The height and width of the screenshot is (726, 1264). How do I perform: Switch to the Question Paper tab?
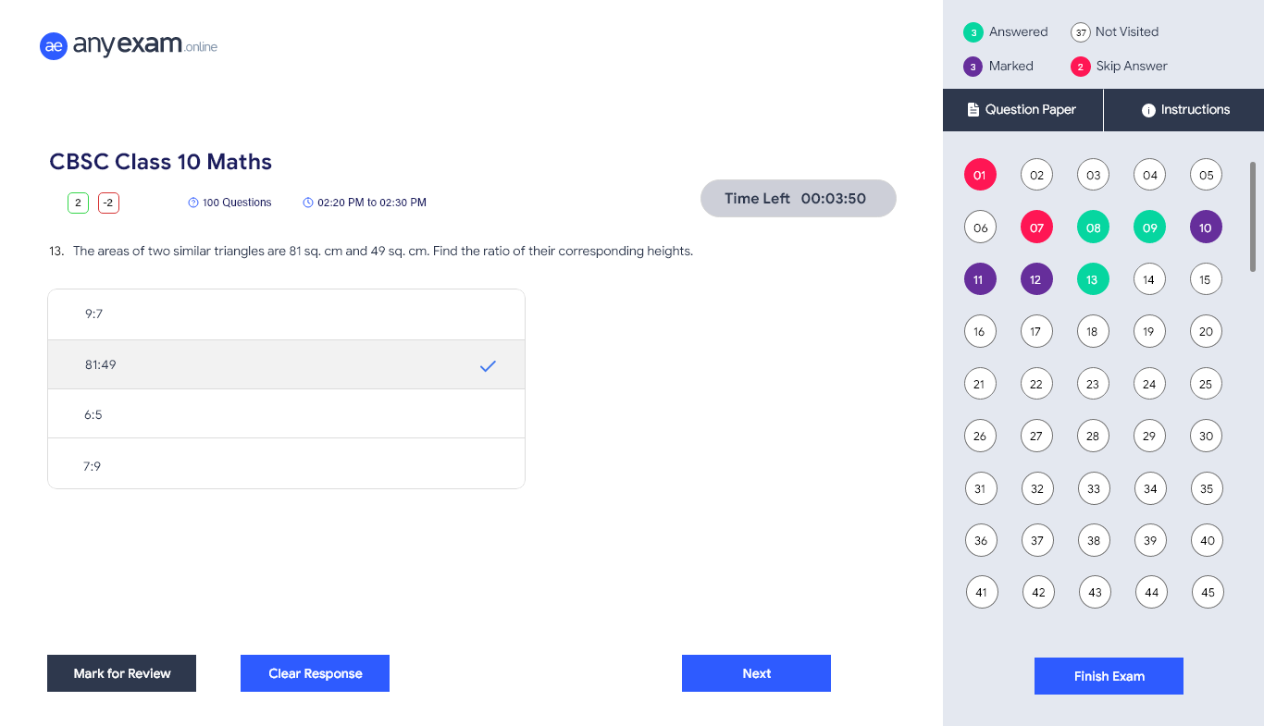pyautogui.click(x=1022, y=109)
